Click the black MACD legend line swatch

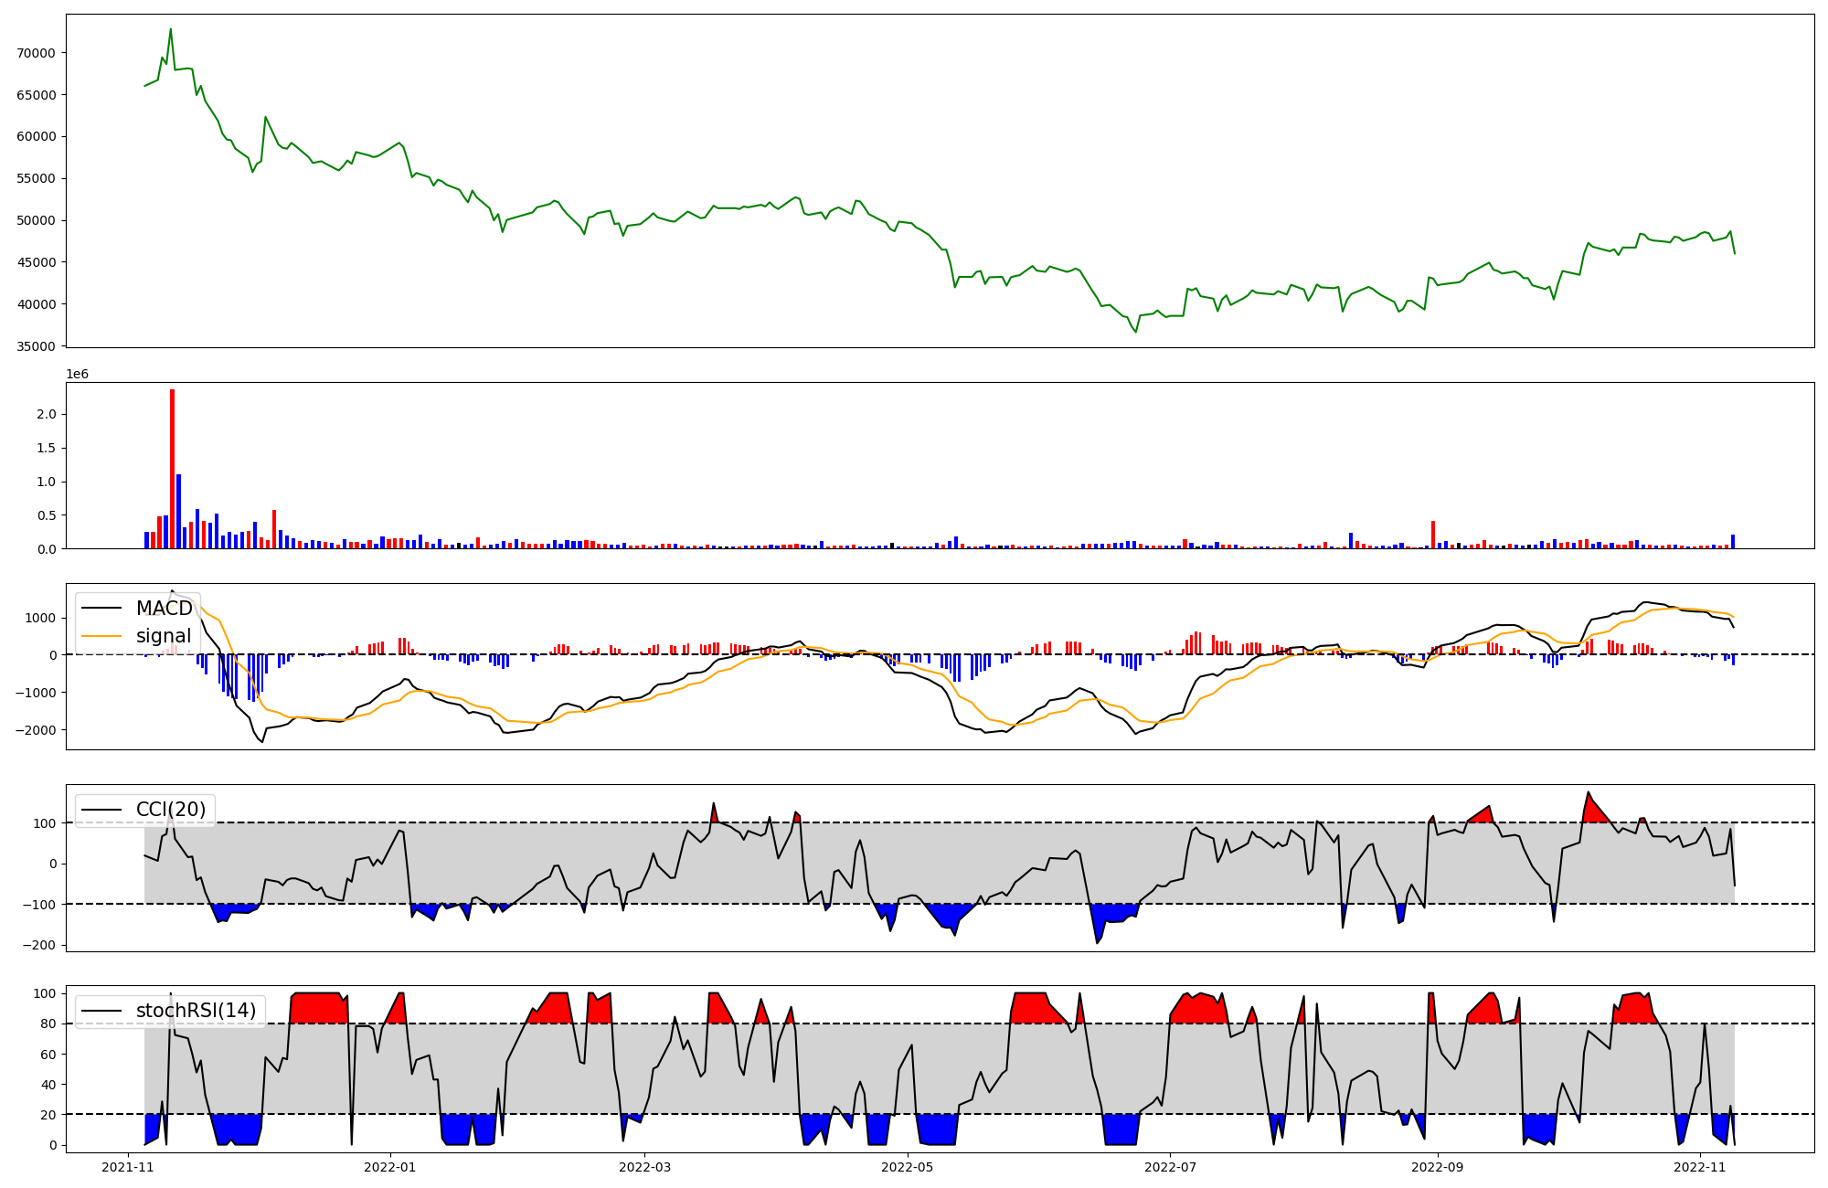click(x=101, y=609)
